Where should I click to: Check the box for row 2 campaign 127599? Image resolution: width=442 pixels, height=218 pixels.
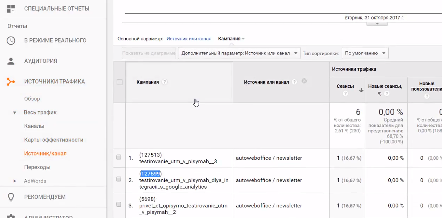119,179
